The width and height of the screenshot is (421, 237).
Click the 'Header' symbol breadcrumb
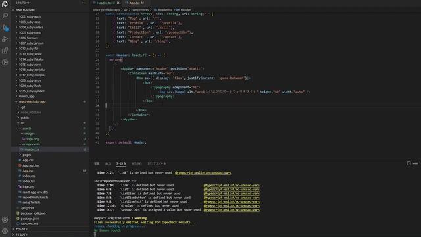184,10
